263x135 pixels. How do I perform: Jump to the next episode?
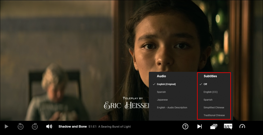pyautogui.click(x=199, y=127)
